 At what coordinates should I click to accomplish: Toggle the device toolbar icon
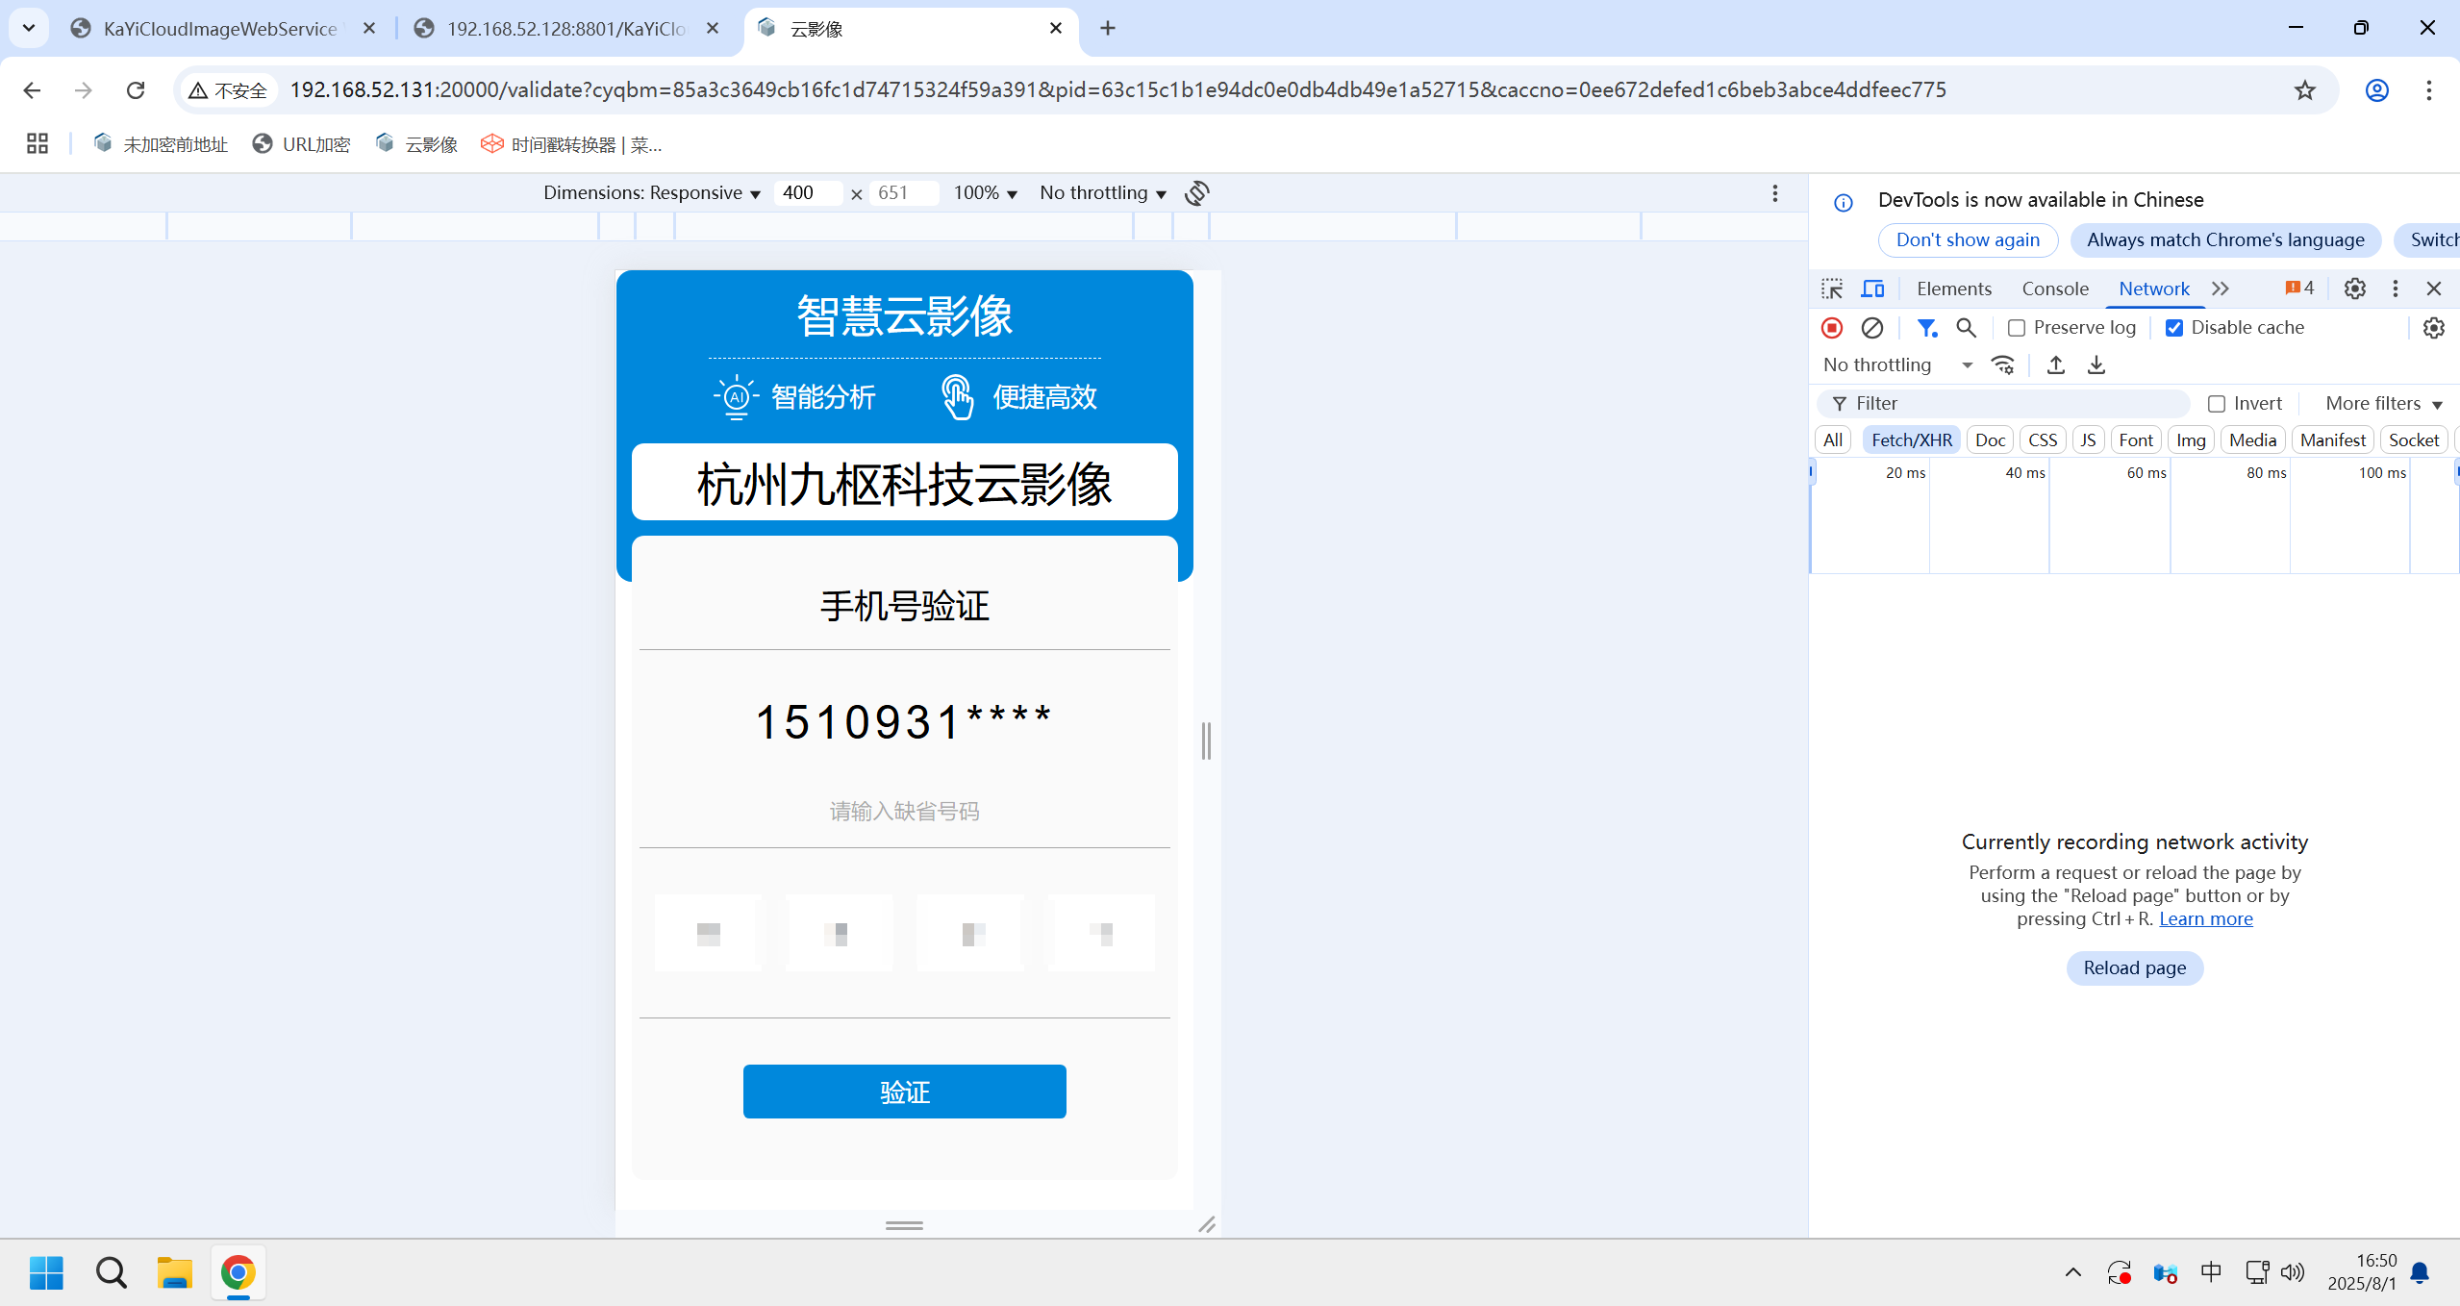pos(1871,288)
